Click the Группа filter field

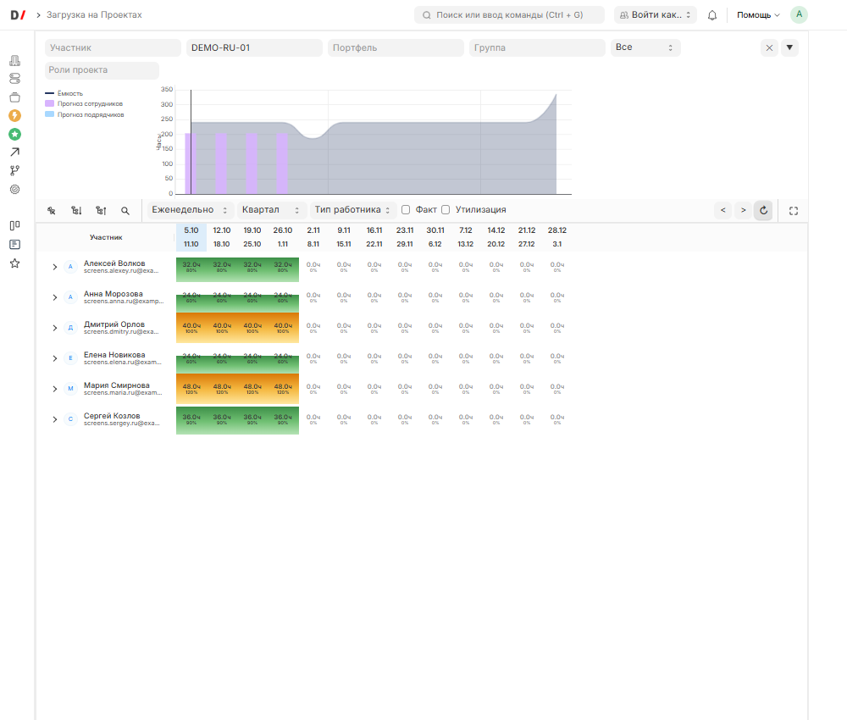tap(538, 47)
